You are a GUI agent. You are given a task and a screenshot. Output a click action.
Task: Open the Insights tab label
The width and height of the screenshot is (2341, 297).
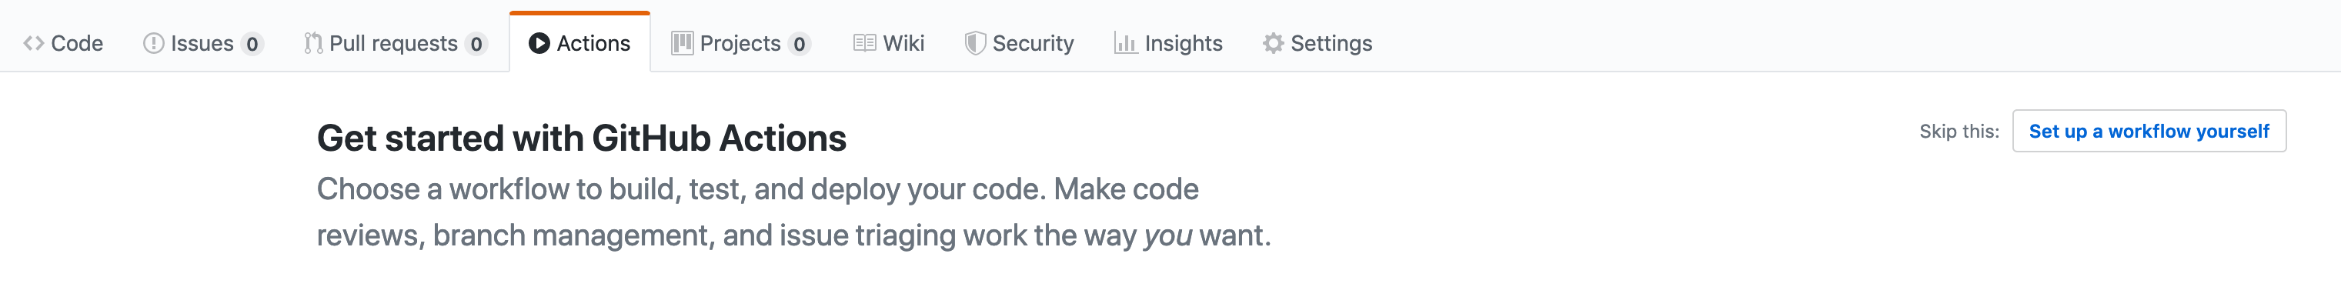[x=1184, y=44]
